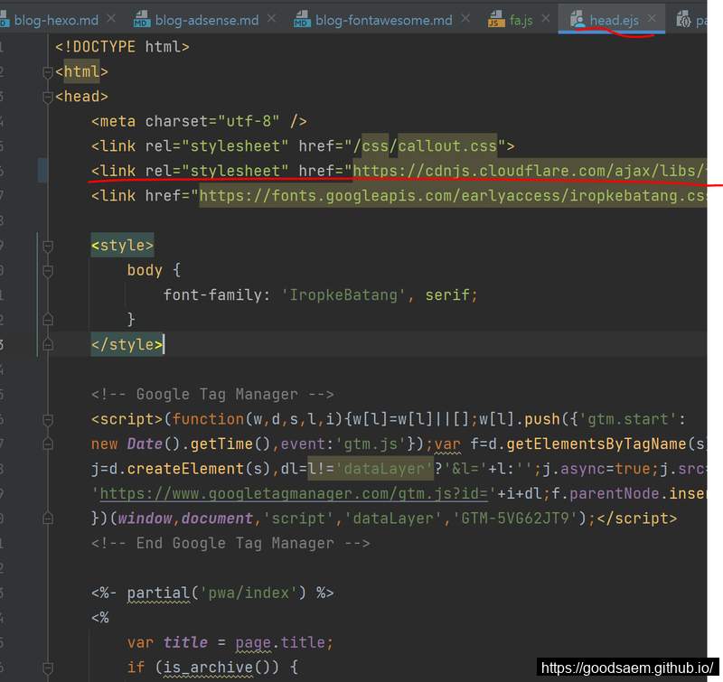Collapse the Google Tag Manager script fold marker
The height and width of the screenshot is (682, 723).
point(47,420)
